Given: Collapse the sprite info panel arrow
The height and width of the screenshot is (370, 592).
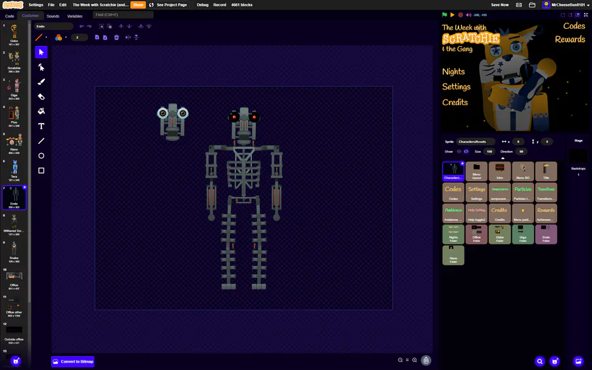Looking at the screenshot, I should pos(503,158).
